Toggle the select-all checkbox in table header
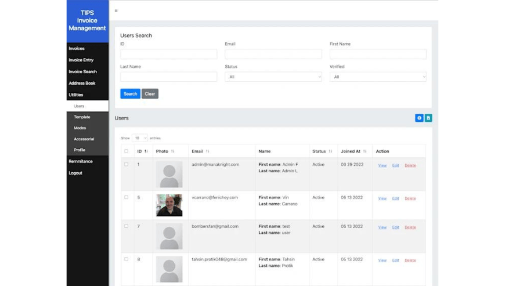This screenshot has width=505, height=286. pyautogui.click(x=126, y=151)
